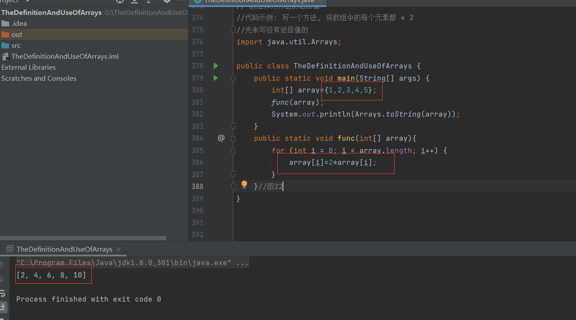Image resolution: width=576 pixels, height=320 pixels.
Task: Click 'array[i]=2*array[i];' statement
Action: click(x=333, y=162)
